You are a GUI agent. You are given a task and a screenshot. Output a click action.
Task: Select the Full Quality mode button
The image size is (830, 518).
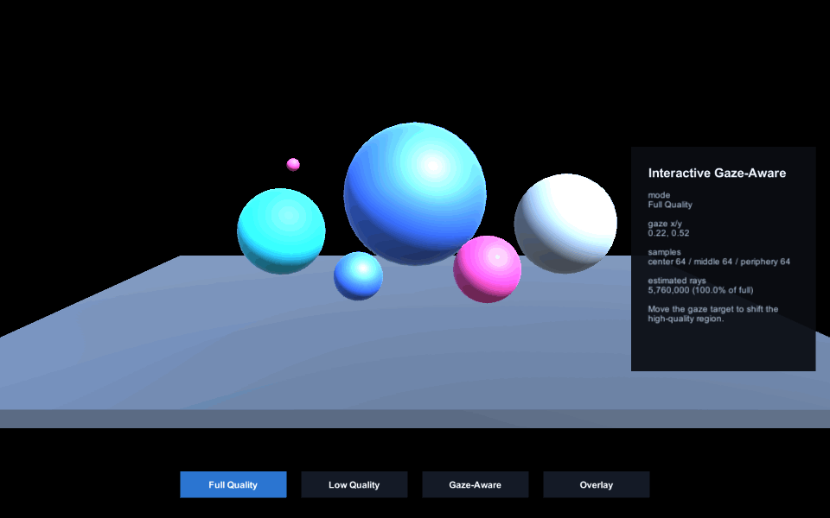(233, 484)
